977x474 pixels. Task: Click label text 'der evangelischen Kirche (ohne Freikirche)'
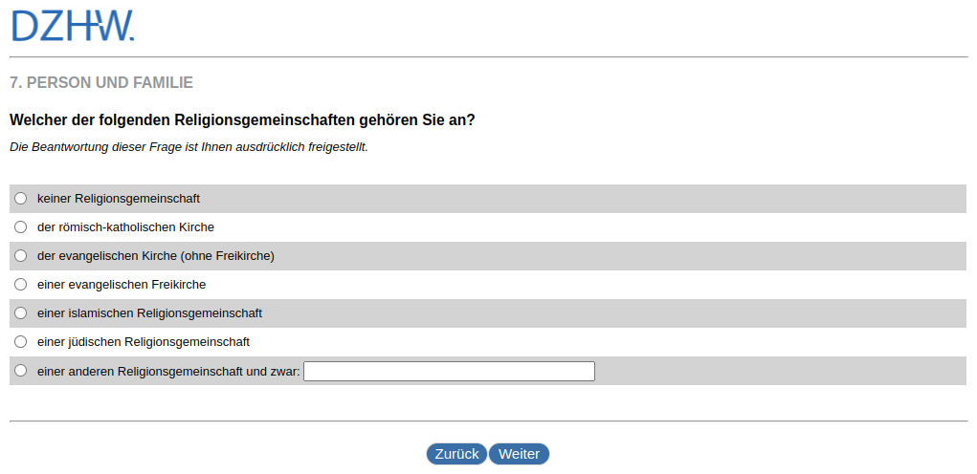(x=156, y=256)
